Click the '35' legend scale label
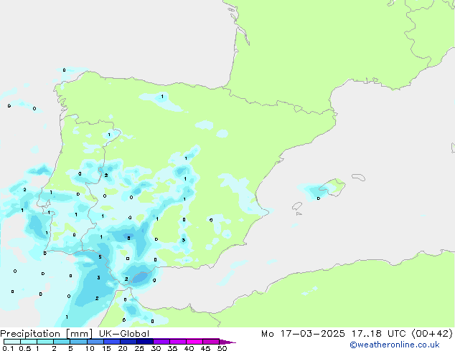Screen dimensions: 455x351 click(172, 348)
